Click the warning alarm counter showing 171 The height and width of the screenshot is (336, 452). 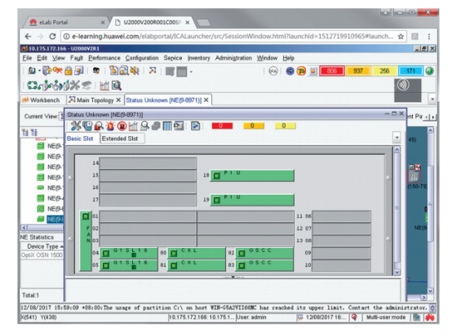410,71
